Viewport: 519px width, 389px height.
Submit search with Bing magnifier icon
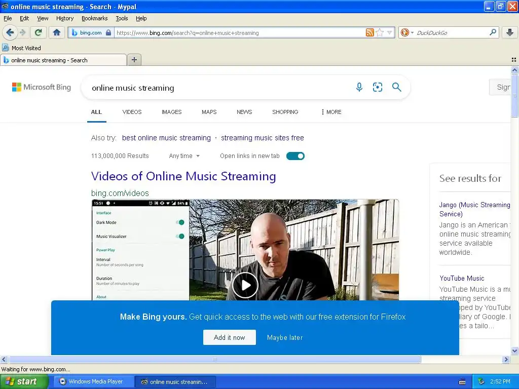tap(396, 87)
